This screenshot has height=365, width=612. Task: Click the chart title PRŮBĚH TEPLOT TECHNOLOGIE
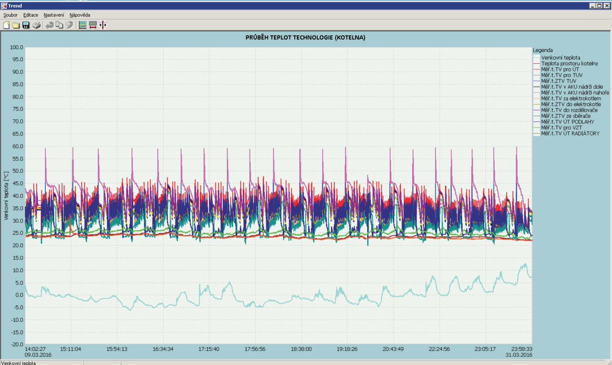pos(305,38)
